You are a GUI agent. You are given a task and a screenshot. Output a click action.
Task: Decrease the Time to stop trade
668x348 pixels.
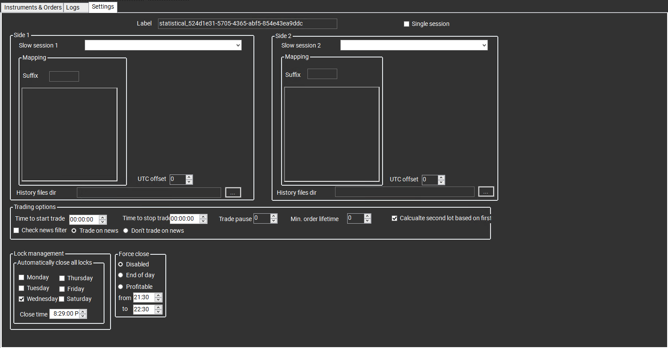(203, 221)
